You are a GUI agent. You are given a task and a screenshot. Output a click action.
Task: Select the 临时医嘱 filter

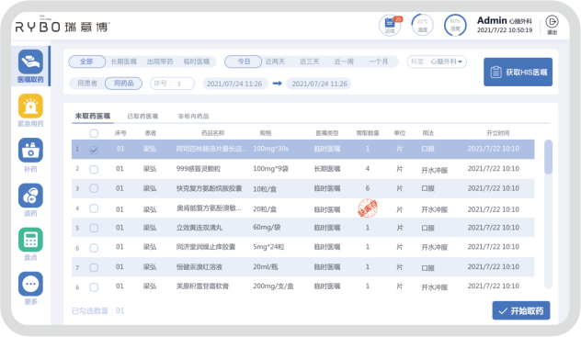coord(197,62)
